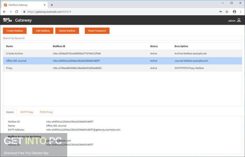Click the Host value gateway.example.com
The image size is (245, 157).
[x=58, y=141]
